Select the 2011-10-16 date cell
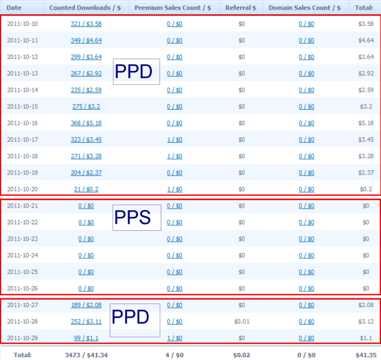This screenshot has height=360, width=381. [22, 123]
